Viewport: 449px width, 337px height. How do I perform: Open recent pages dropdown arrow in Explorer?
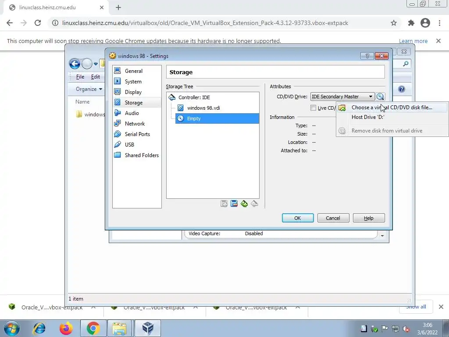96,64
